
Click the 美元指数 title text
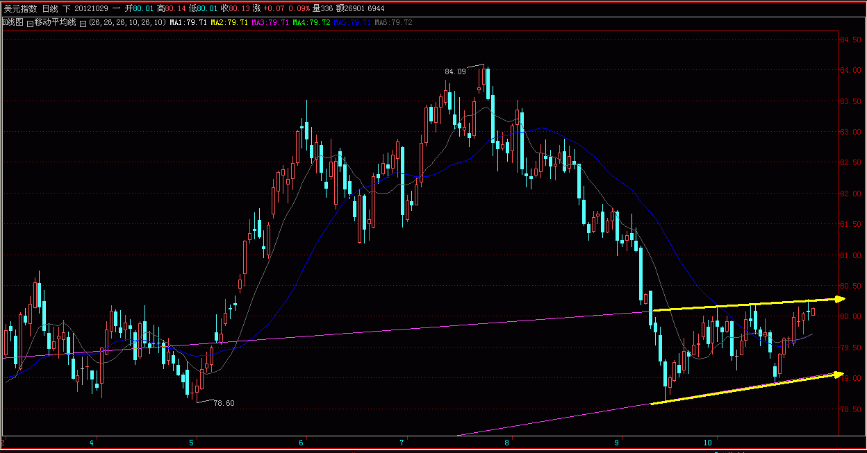pyautogui.click(x=20, y=8)
